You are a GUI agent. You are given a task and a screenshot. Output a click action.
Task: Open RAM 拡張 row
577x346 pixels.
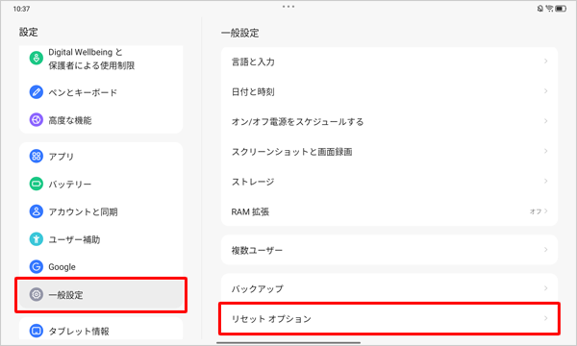click(389, 211)
